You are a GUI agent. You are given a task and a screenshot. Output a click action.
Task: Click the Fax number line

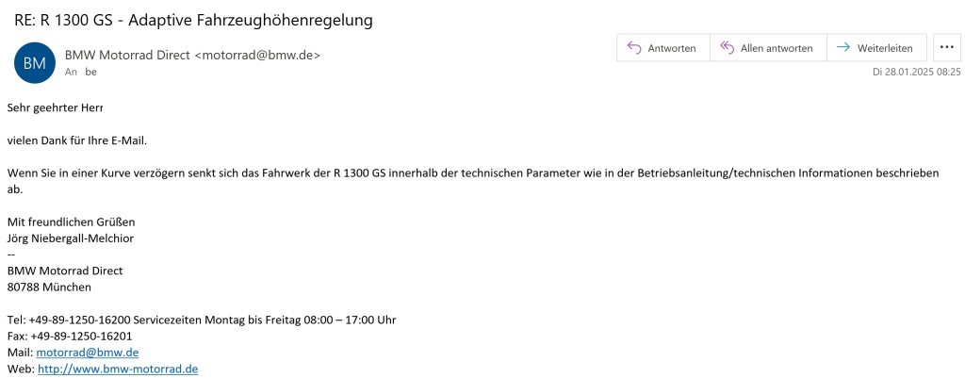[69, 336]
